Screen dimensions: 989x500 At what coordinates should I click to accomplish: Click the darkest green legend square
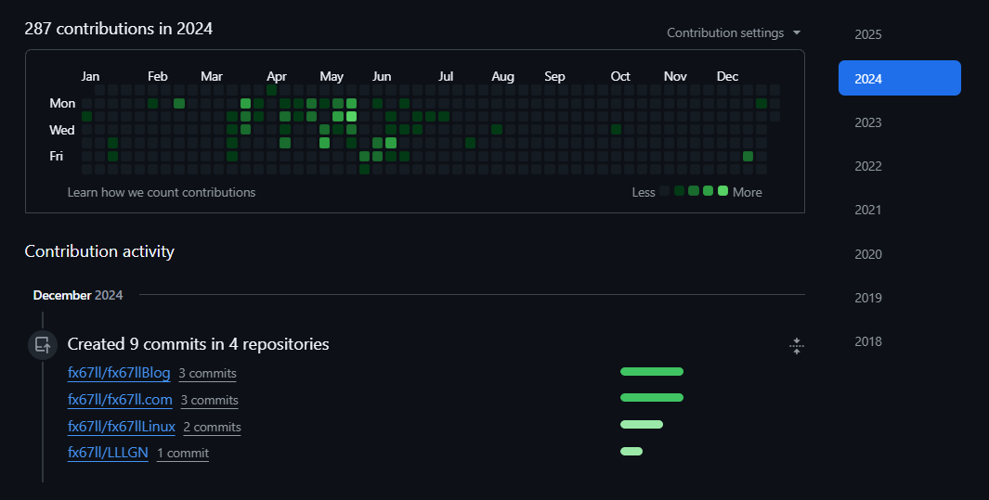click(x=680, y=191)
